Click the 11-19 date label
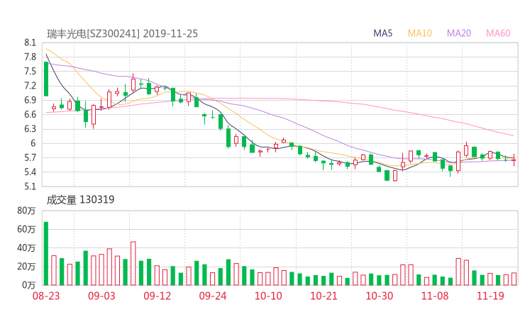The height and width of the screenshot is (312, 525). point(490,296)
